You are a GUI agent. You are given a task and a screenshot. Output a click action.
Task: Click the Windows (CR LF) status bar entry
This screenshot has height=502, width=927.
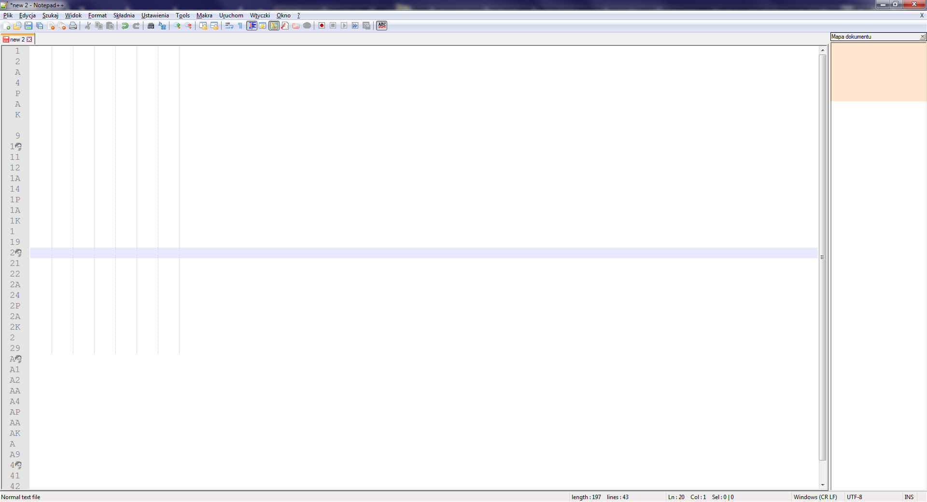tap(815, 497)
